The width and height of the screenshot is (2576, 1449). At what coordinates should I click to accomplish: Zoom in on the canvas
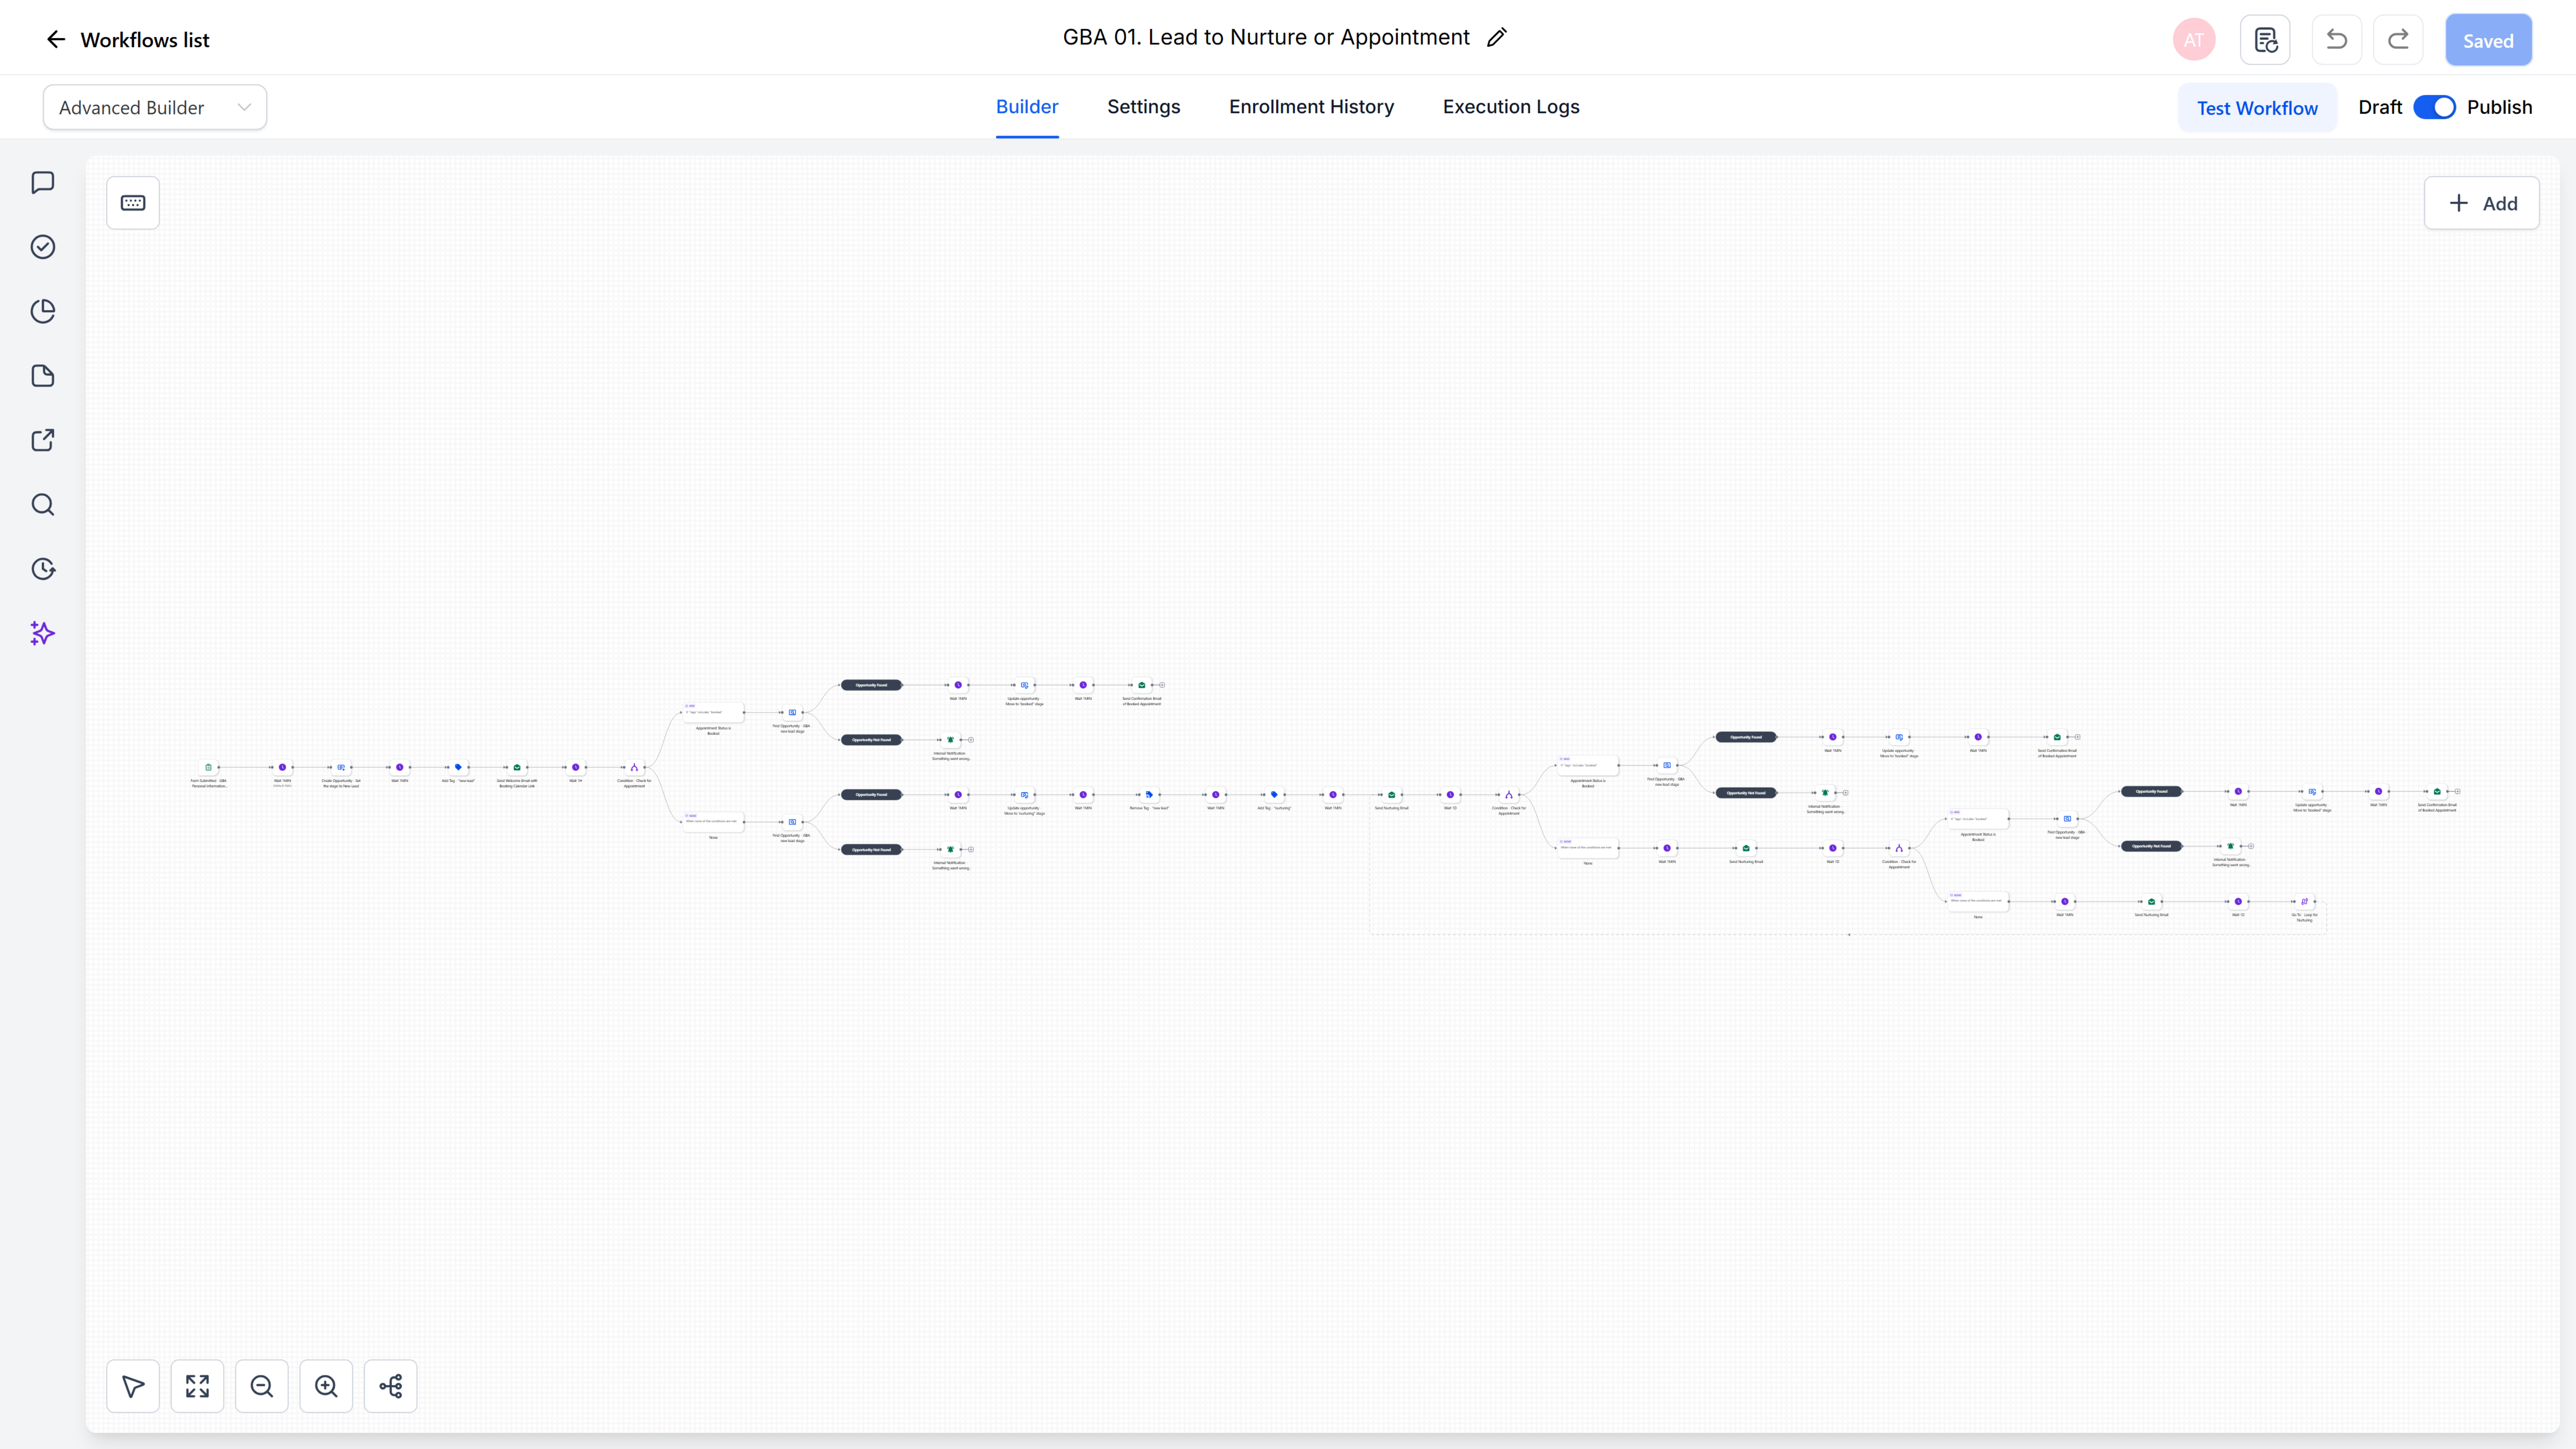(x=326, y=1386)
